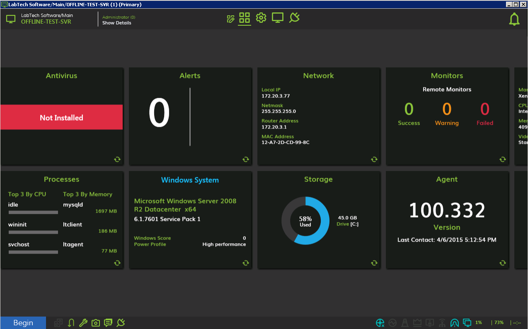Refresh the Storage tile
The image size is (528, 329).
point(374,263)
